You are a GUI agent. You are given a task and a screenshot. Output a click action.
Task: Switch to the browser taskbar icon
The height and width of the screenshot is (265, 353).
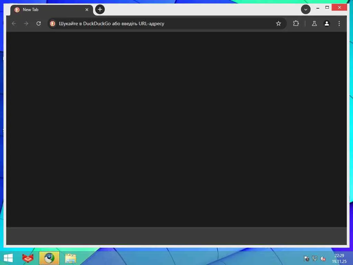(x=49, y=258)
